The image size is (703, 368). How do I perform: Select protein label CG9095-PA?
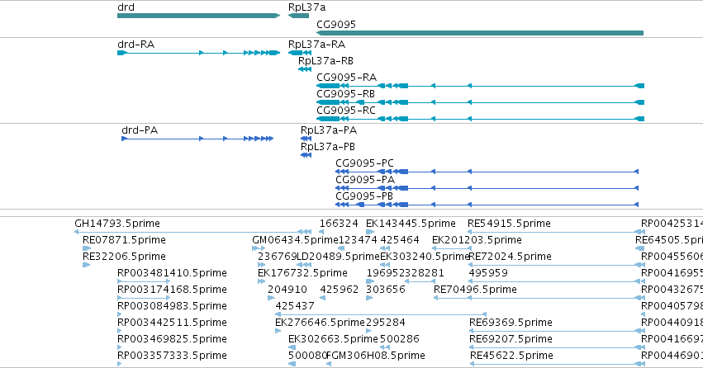click(x=365, y=180)
